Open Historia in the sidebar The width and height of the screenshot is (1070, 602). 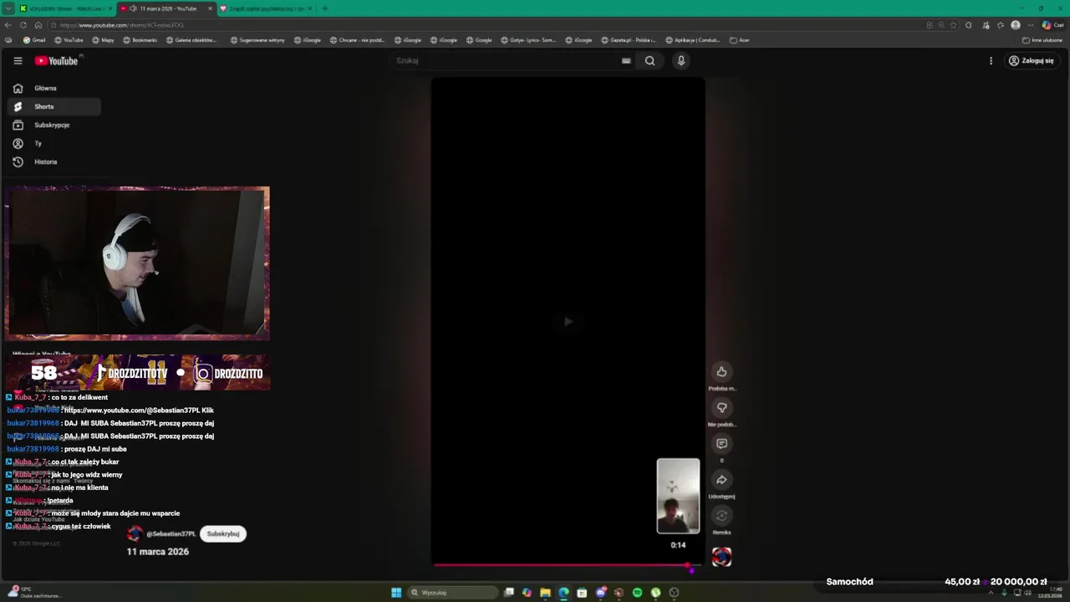[53, 161]
